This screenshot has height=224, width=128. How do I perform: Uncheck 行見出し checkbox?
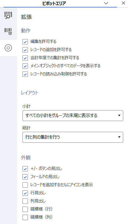point(25,193)
